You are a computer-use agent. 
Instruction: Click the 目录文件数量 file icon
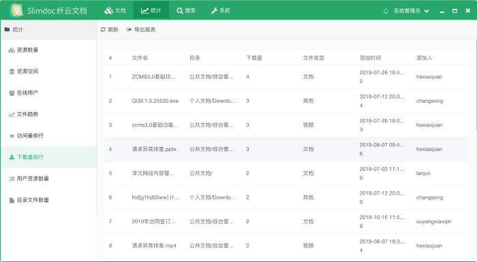coord(12,200)
